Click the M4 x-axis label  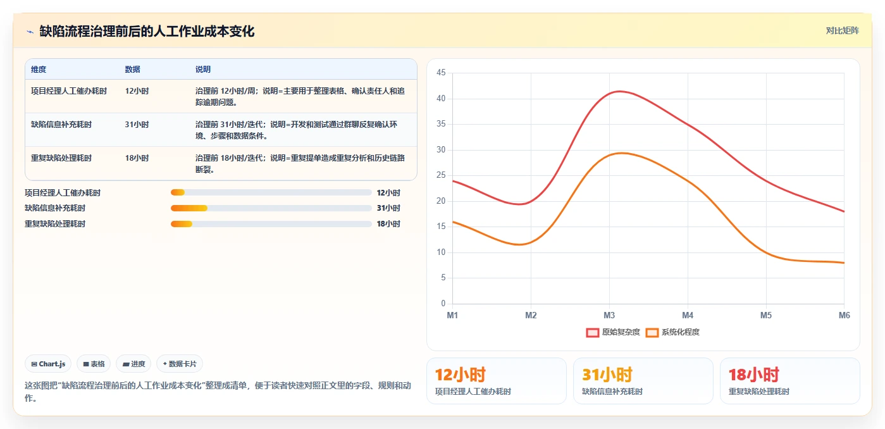point(688,315)
